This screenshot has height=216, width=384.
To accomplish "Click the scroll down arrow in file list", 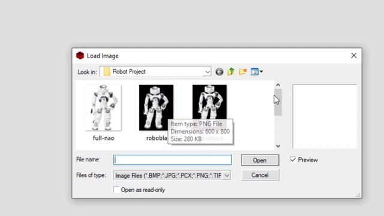I will (x=278, y=146).
